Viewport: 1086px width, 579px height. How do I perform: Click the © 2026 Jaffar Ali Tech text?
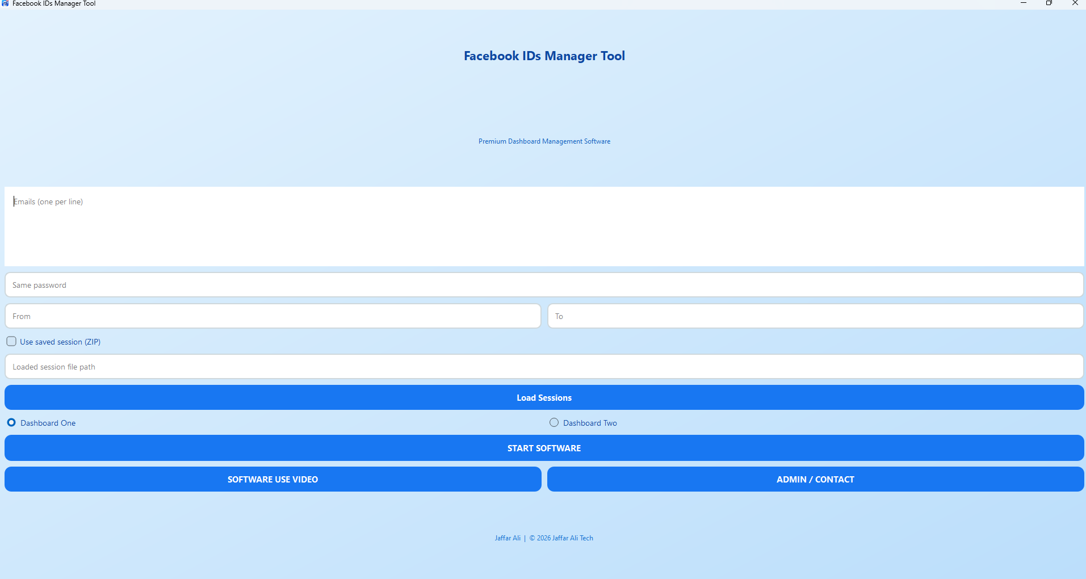(561, 538)
